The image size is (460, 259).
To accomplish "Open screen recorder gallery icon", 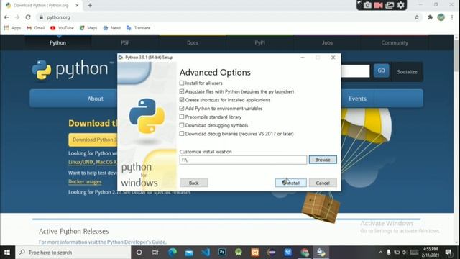I will (390, 5).
